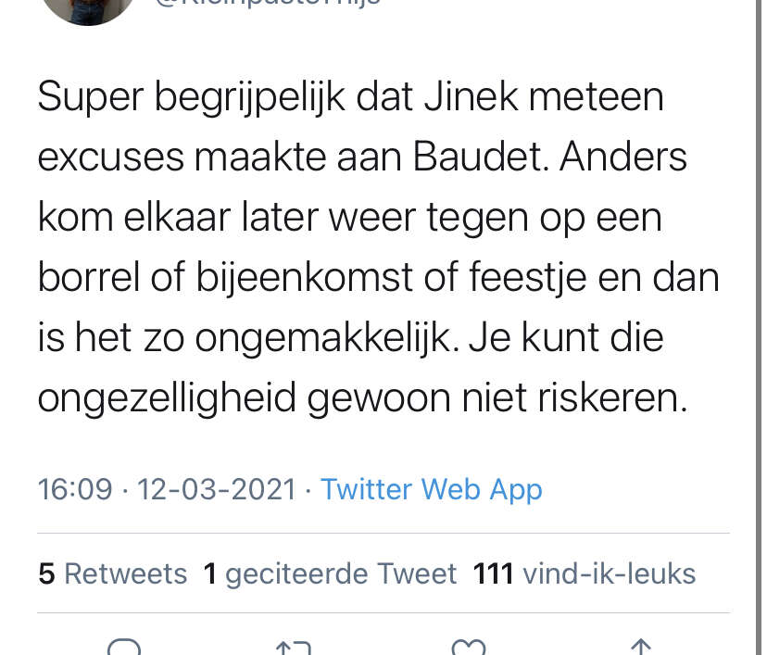Like the tweet with the heart icon
Viewport: 767px width, 655px height.
click(468, 647)
